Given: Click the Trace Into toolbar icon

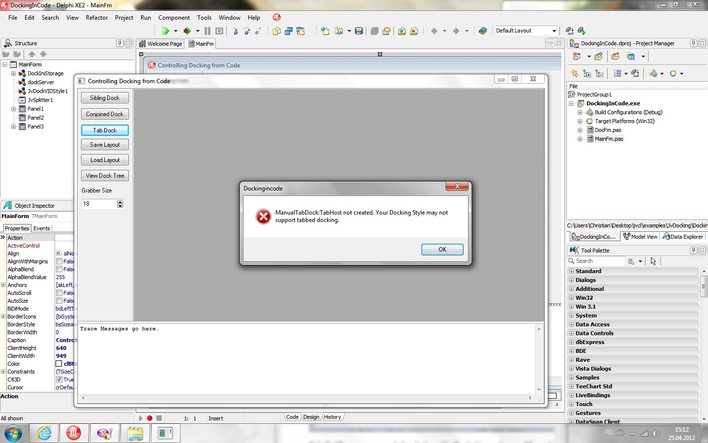Looking at the screenshot, I should coord(236,31).
